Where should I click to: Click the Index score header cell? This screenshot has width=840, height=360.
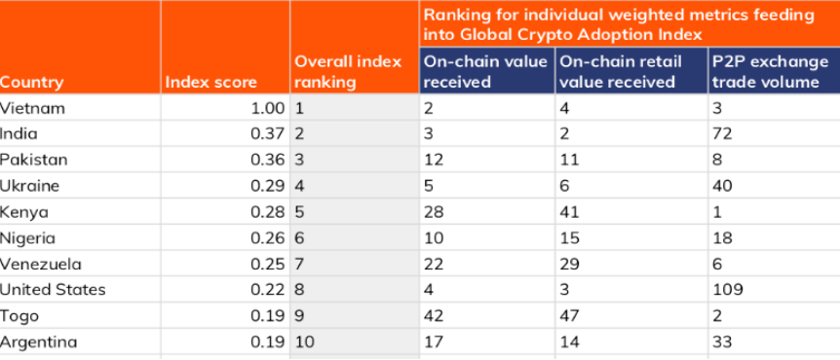pyautogui.click(x=225, y=47)
